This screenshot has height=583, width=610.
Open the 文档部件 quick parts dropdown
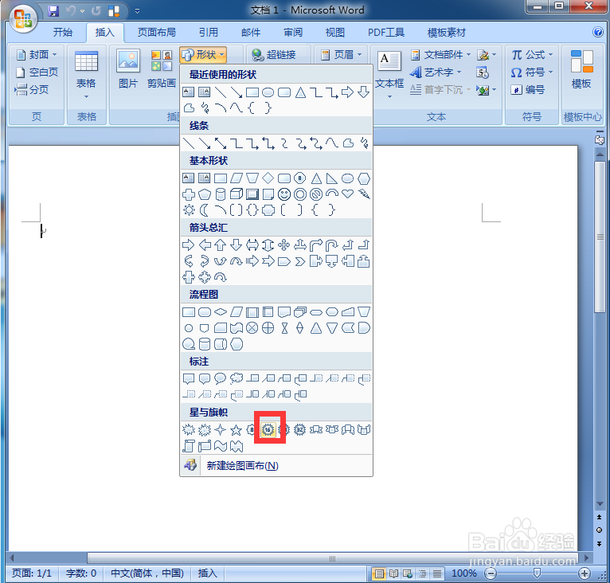click(440, 55)
